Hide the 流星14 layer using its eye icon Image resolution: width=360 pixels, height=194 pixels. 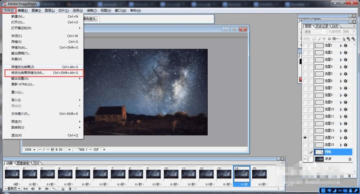click(305, 138)
